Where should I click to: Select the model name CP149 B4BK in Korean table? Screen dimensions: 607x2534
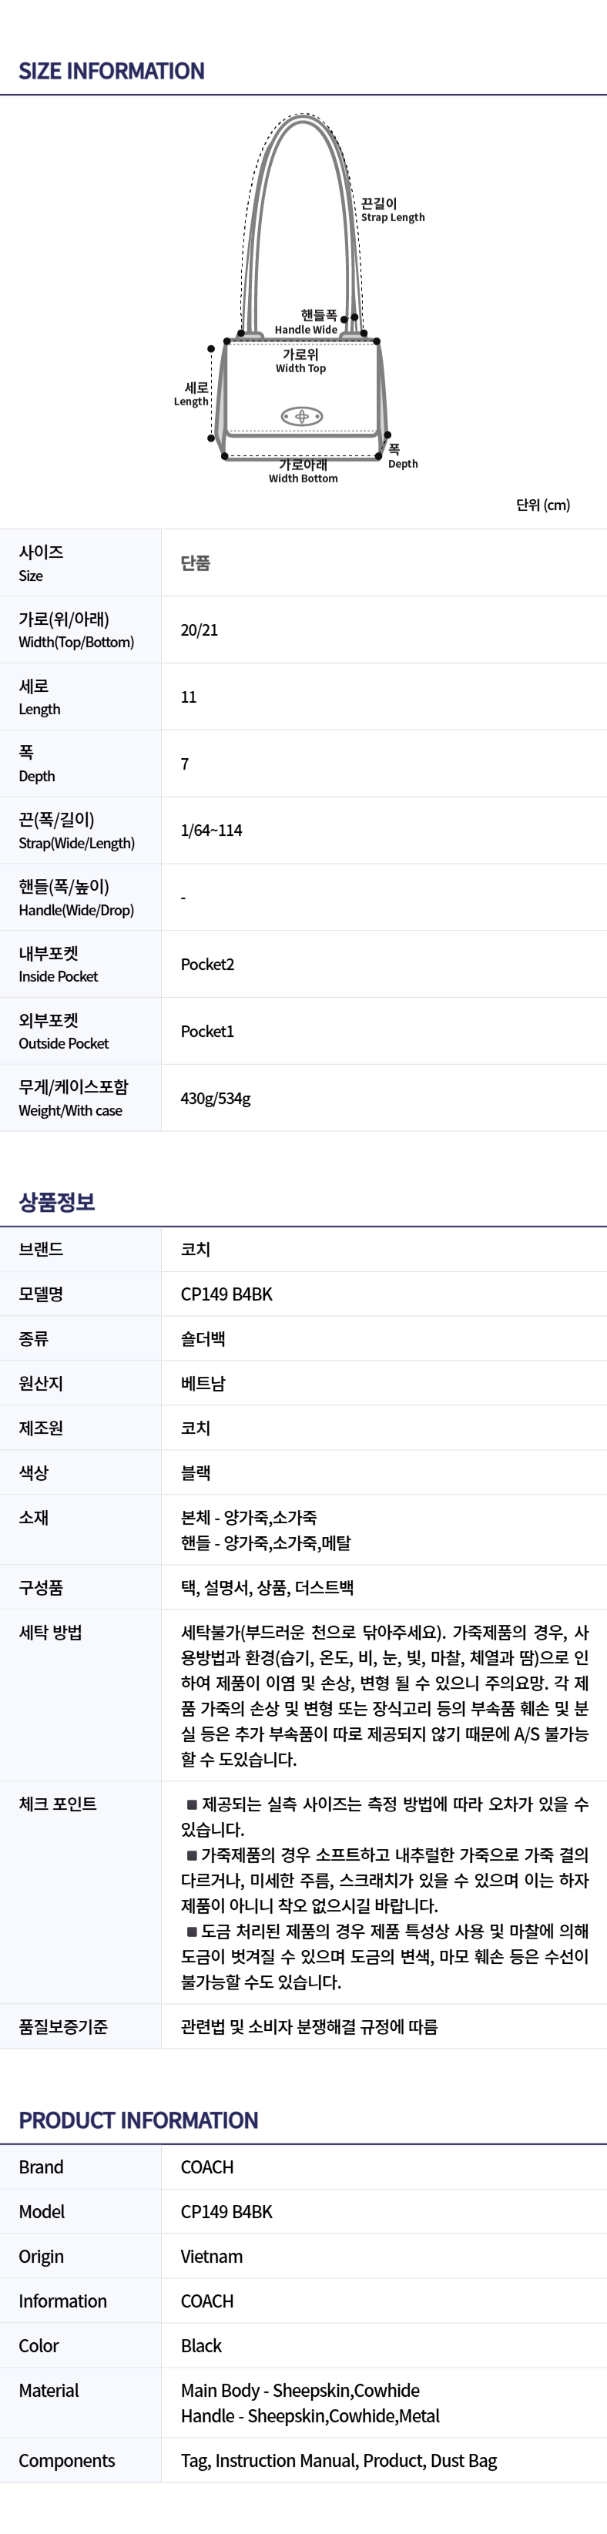[226, 1294]
